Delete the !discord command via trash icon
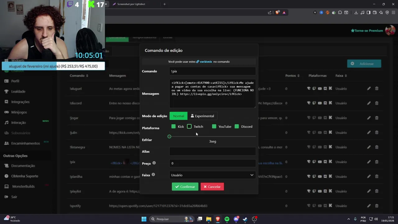This screenshot has width=398, height=224. click(x=377, y=103)
